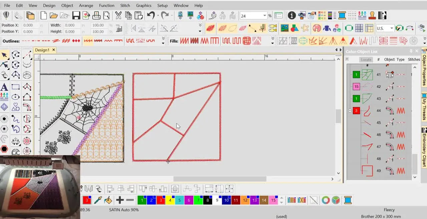The height and width of the screenshot is (219, 427).
Task: Click the Undo arrow icon
Action: (151, 16)
